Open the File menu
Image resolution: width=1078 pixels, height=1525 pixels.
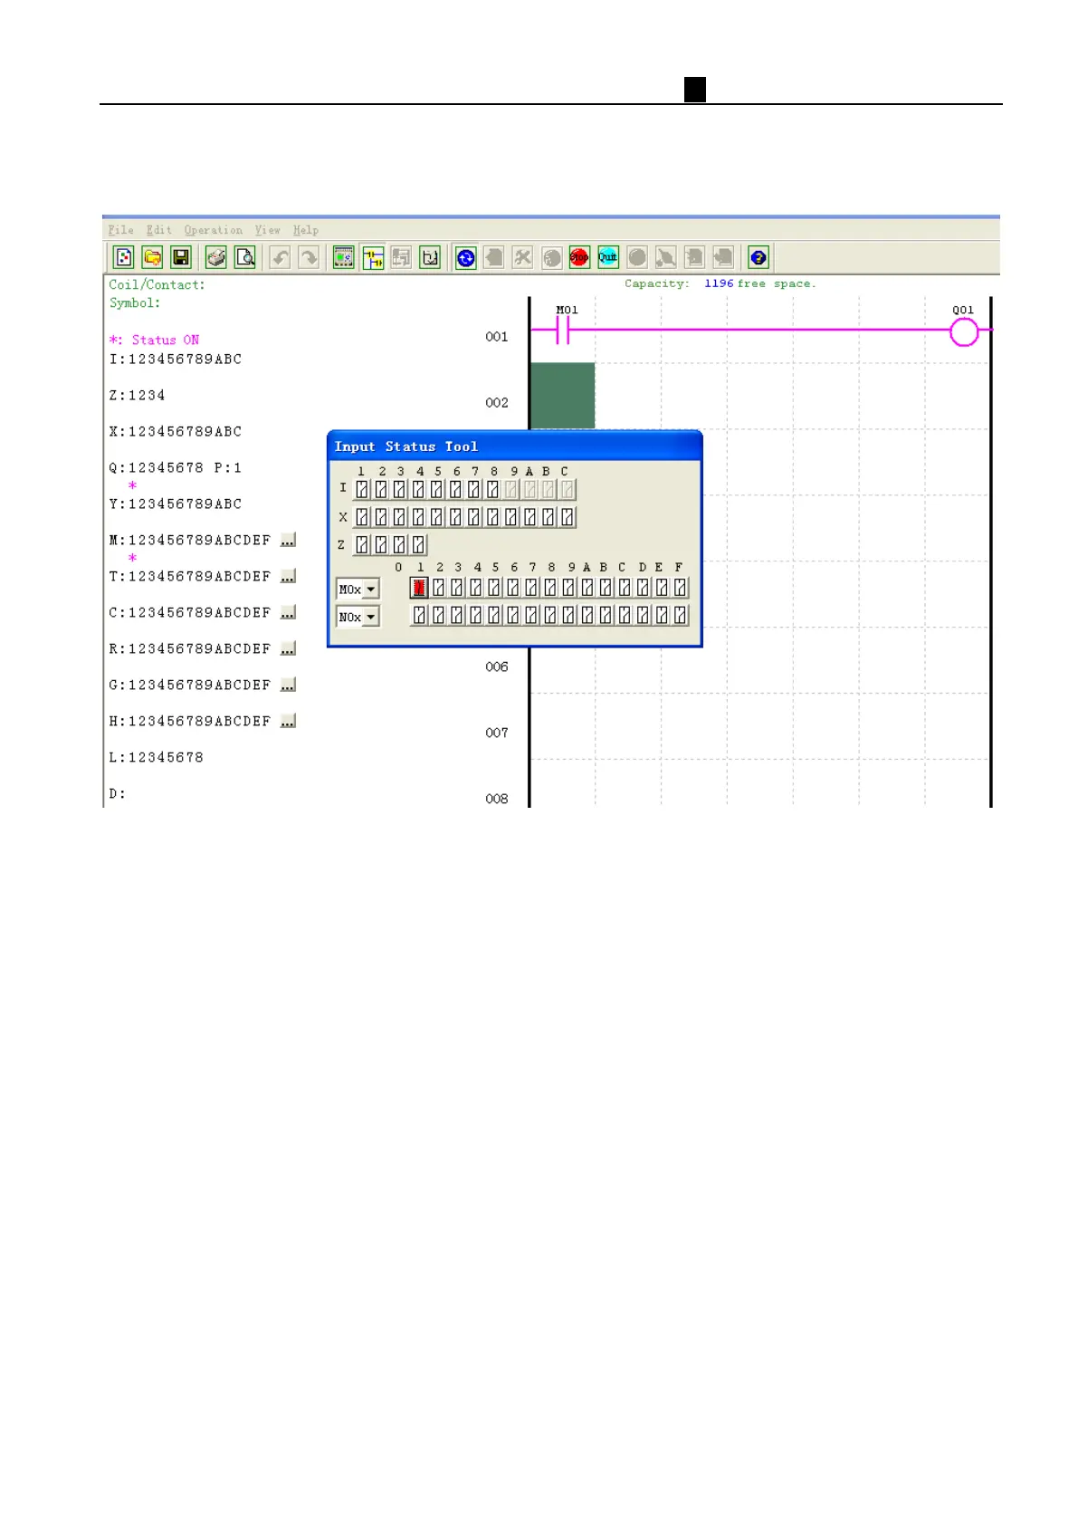[x=120, y=230]
